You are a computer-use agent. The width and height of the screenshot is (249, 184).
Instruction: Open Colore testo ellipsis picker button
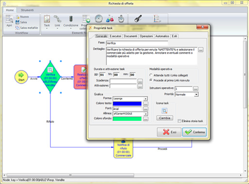145,104
